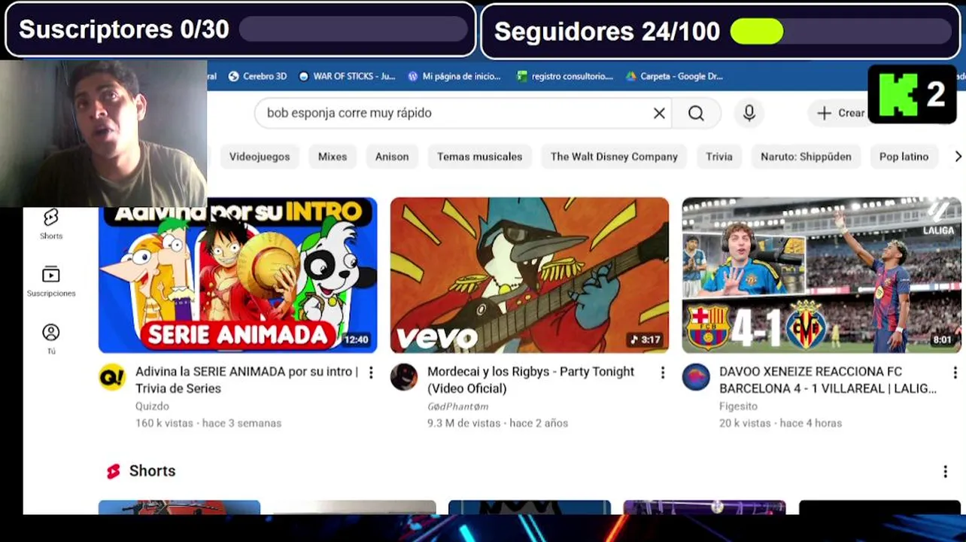966x542 pixels.
Task: Select The Walt Disney Company chip
Action: point(614,157)
